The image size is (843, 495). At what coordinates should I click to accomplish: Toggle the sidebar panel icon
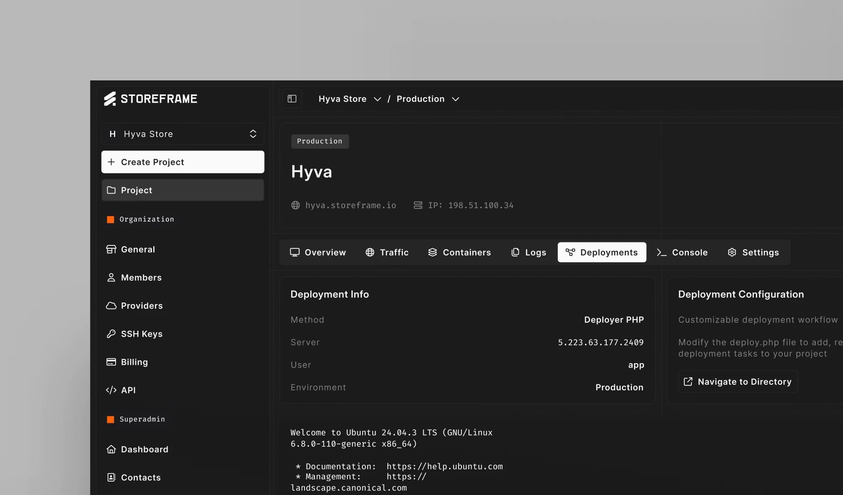coord(292,99)
